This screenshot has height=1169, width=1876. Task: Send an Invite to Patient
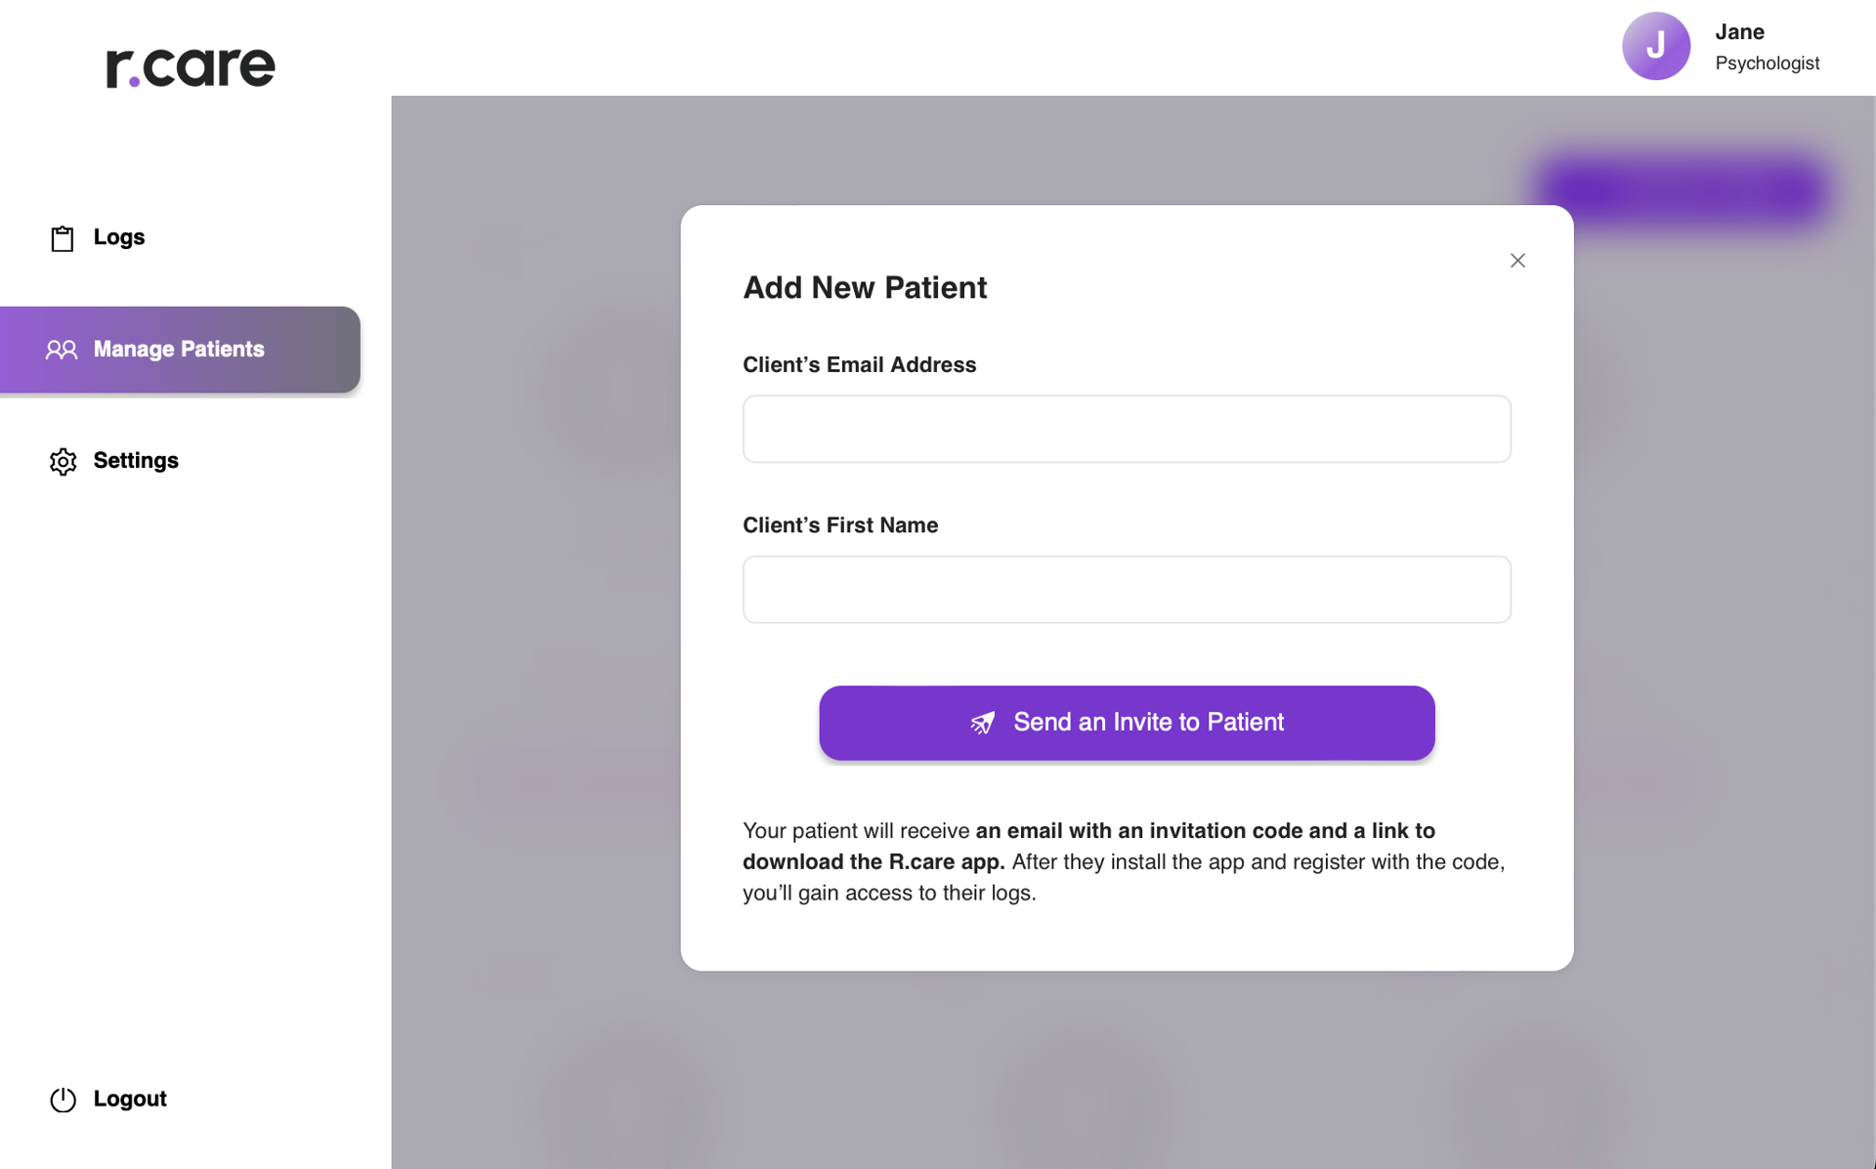click(x=1127, y=723)
